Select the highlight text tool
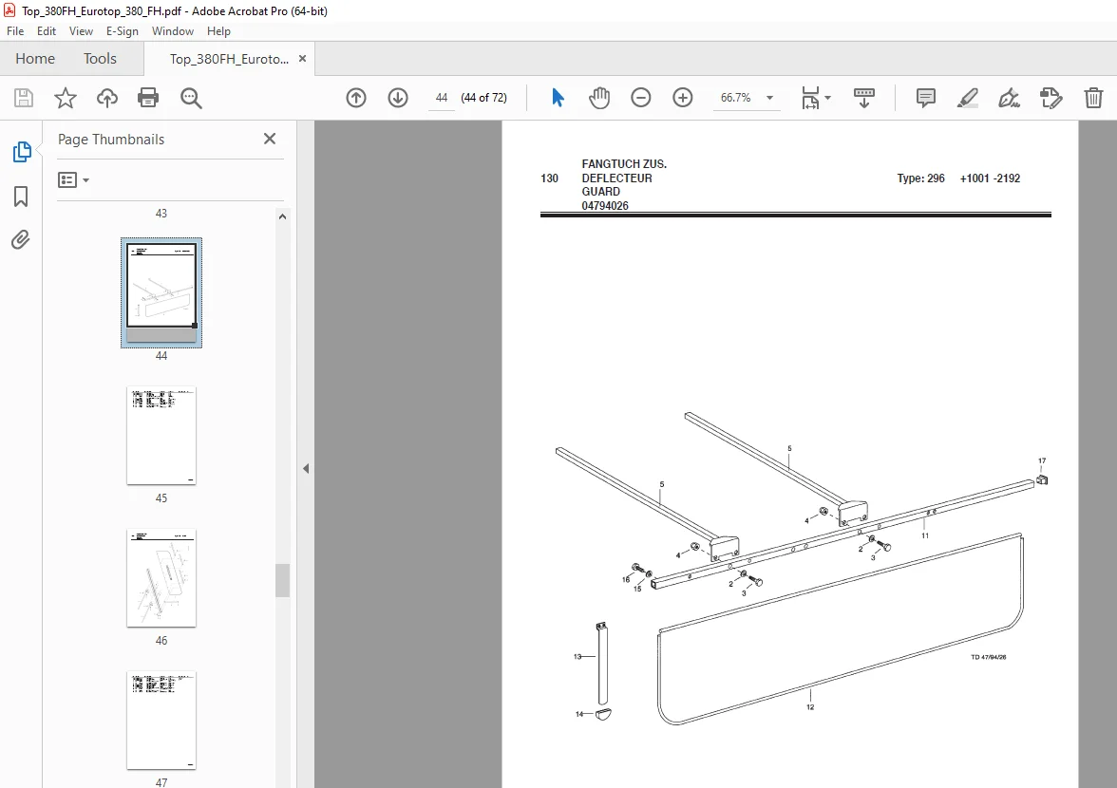This screenshot has width=1117, height=788. 967,98
